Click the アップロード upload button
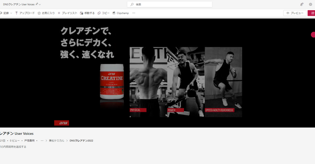 click(25, 13)
